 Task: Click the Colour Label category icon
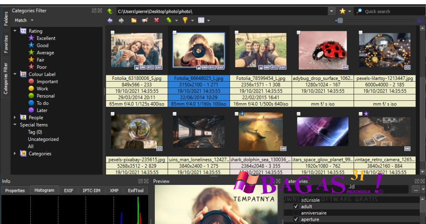23,74
